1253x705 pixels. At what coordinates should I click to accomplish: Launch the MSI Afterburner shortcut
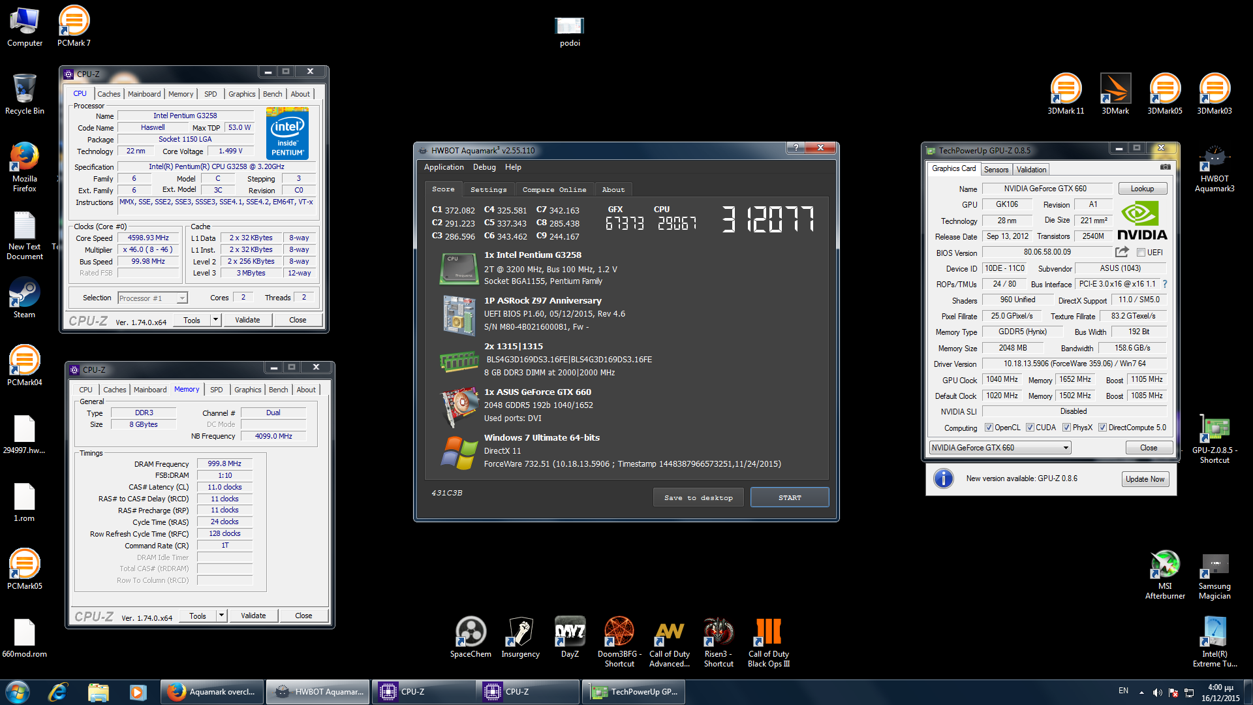coord(1165,574)
